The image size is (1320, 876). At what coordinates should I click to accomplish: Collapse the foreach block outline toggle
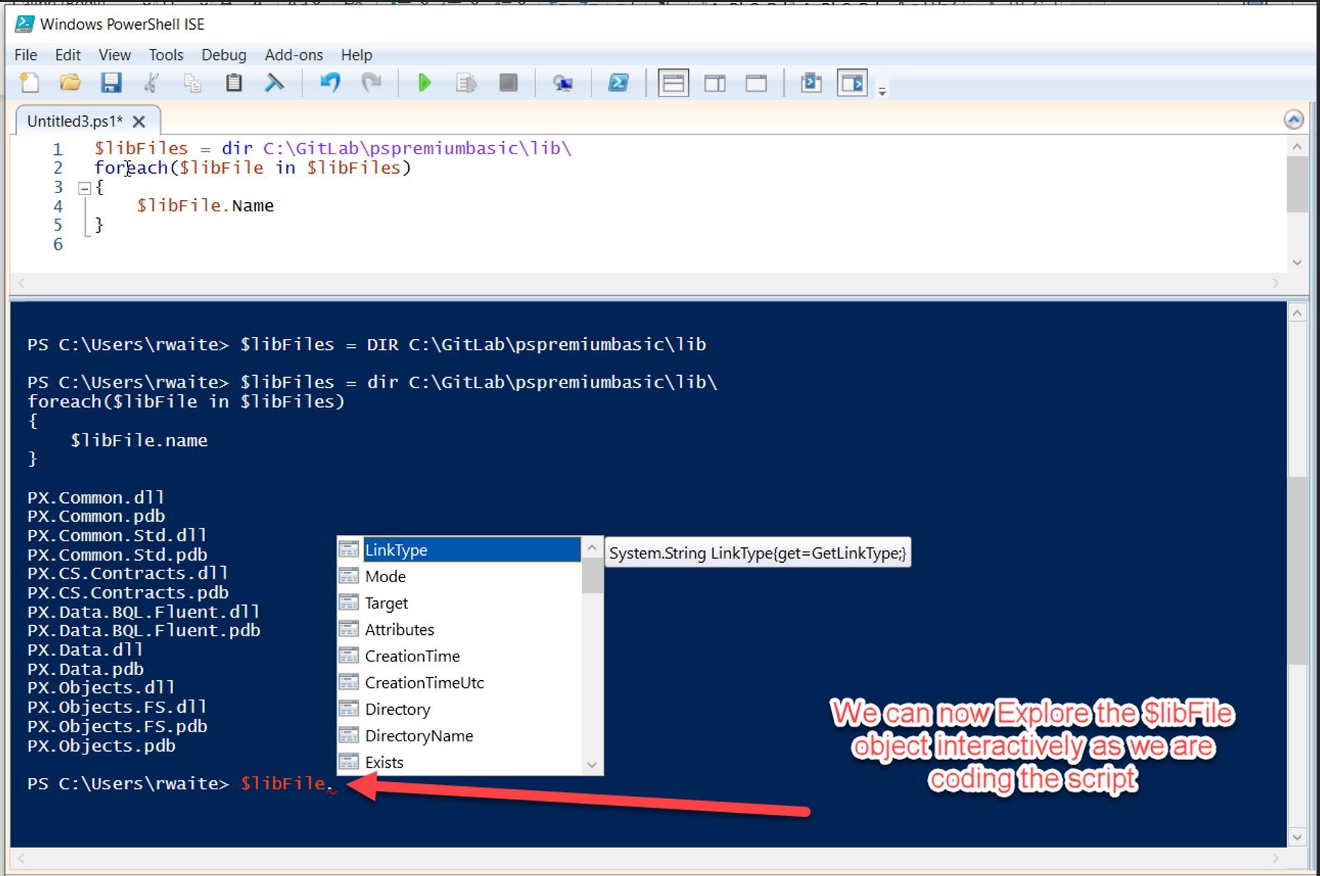pos(85,188)
